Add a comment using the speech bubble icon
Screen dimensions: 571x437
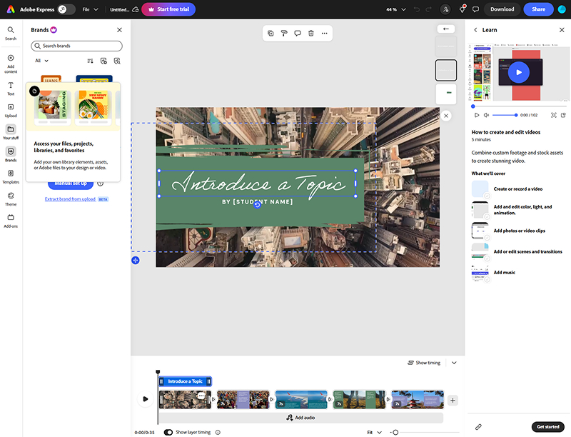297,33
